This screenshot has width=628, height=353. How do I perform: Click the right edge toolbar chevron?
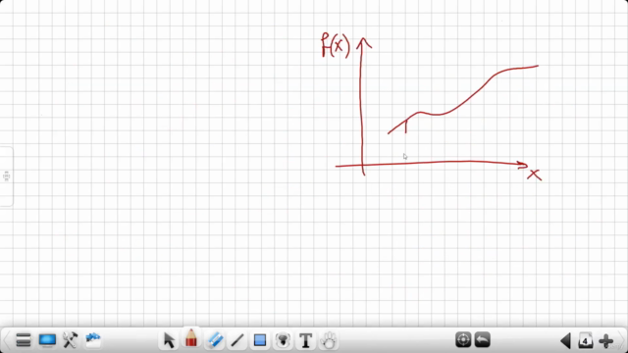[622, 340]
